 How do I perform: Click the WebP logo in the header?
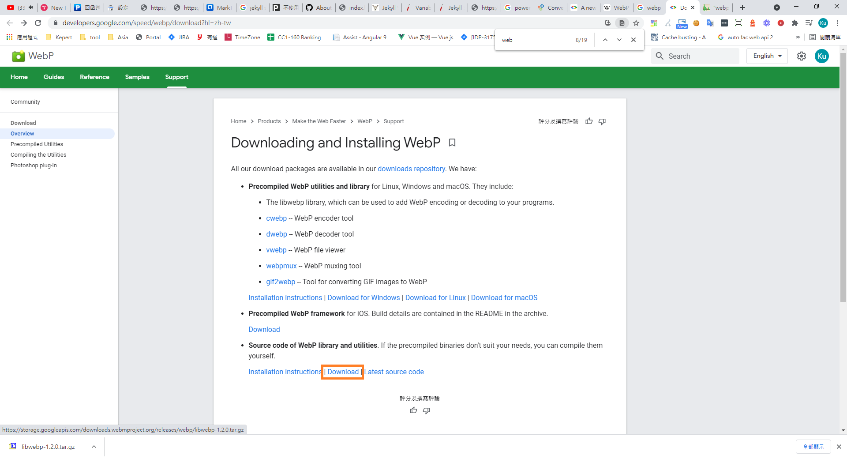coord(33,56)
